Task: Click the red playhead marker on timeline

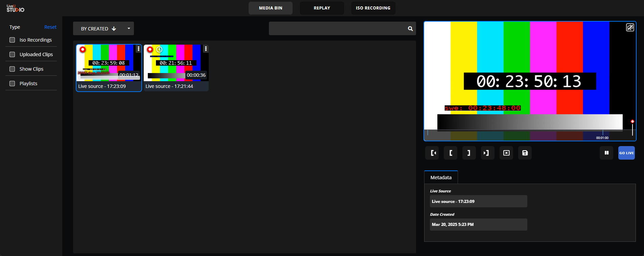Action: (632, 122)
